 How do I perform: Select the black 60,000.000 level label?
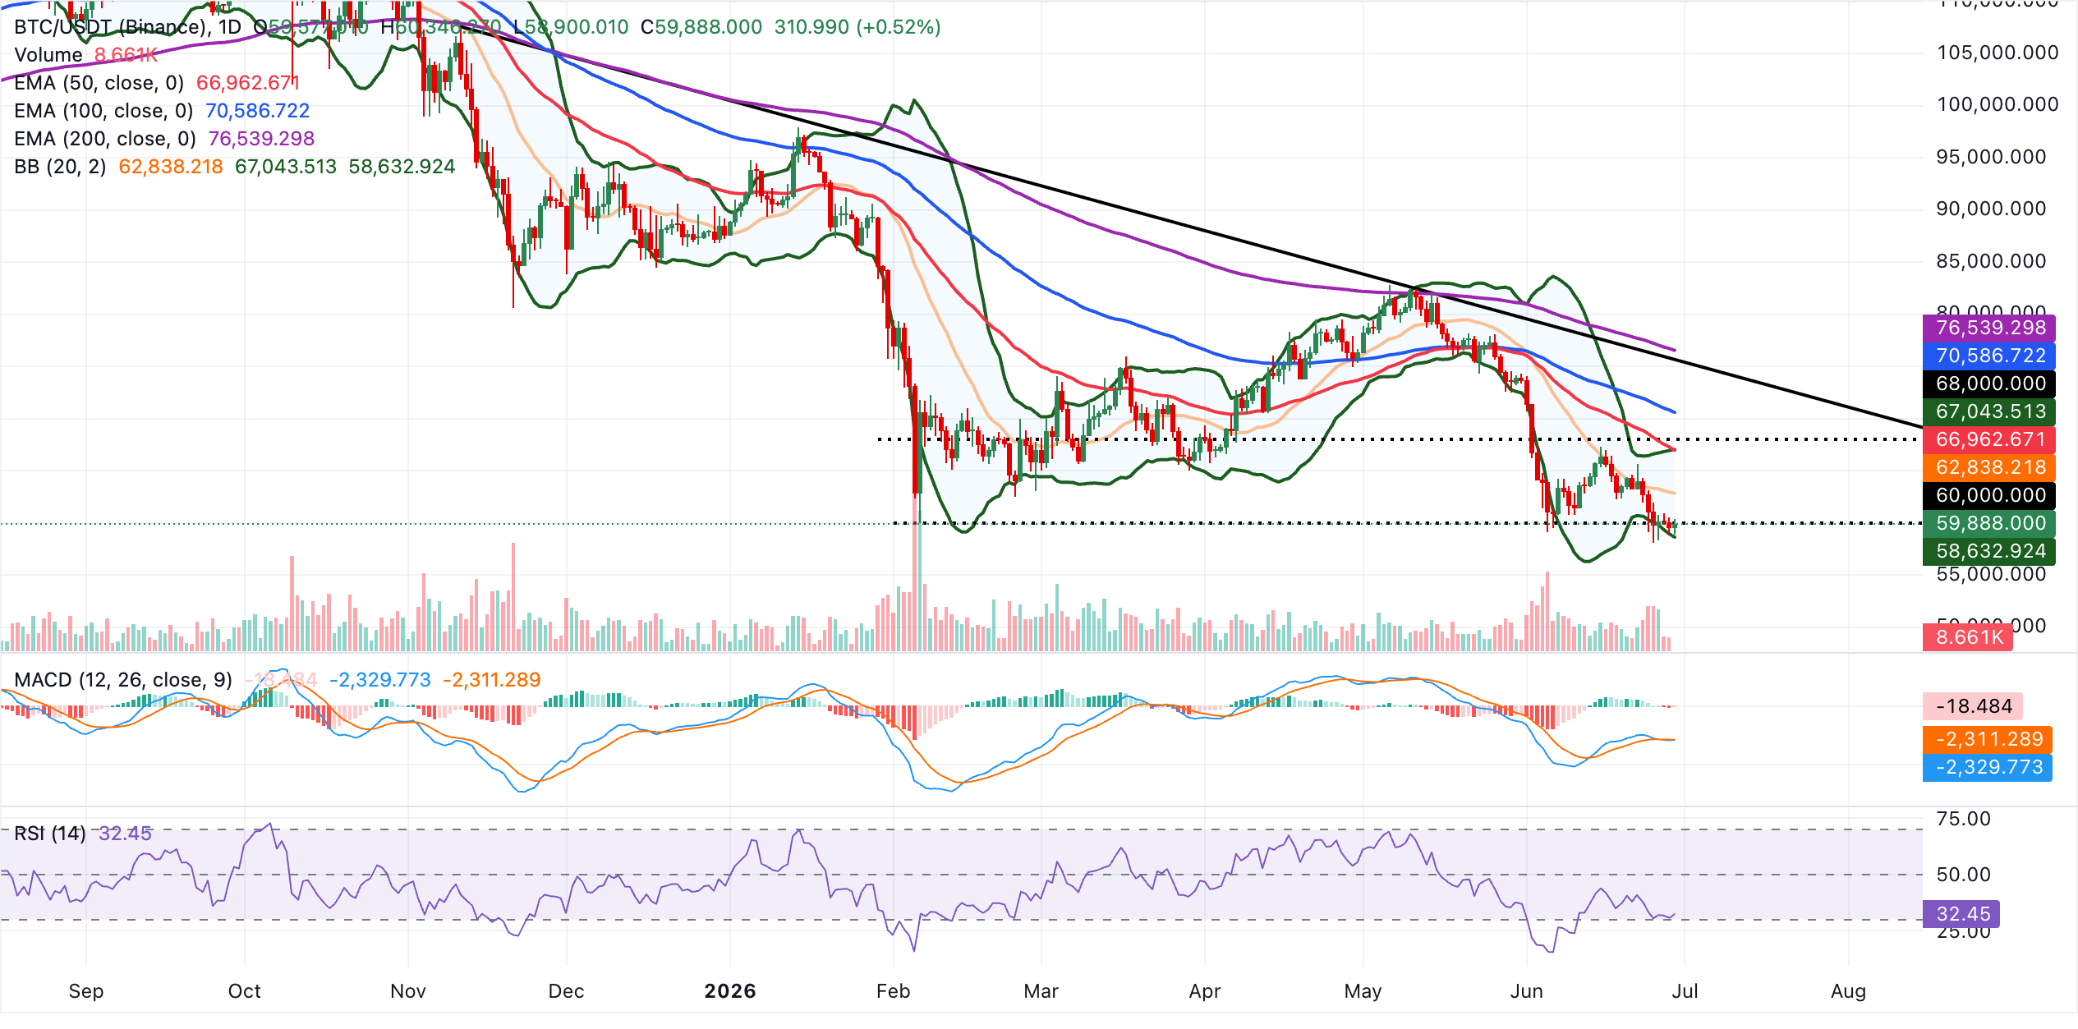(x=1989, y=495)
